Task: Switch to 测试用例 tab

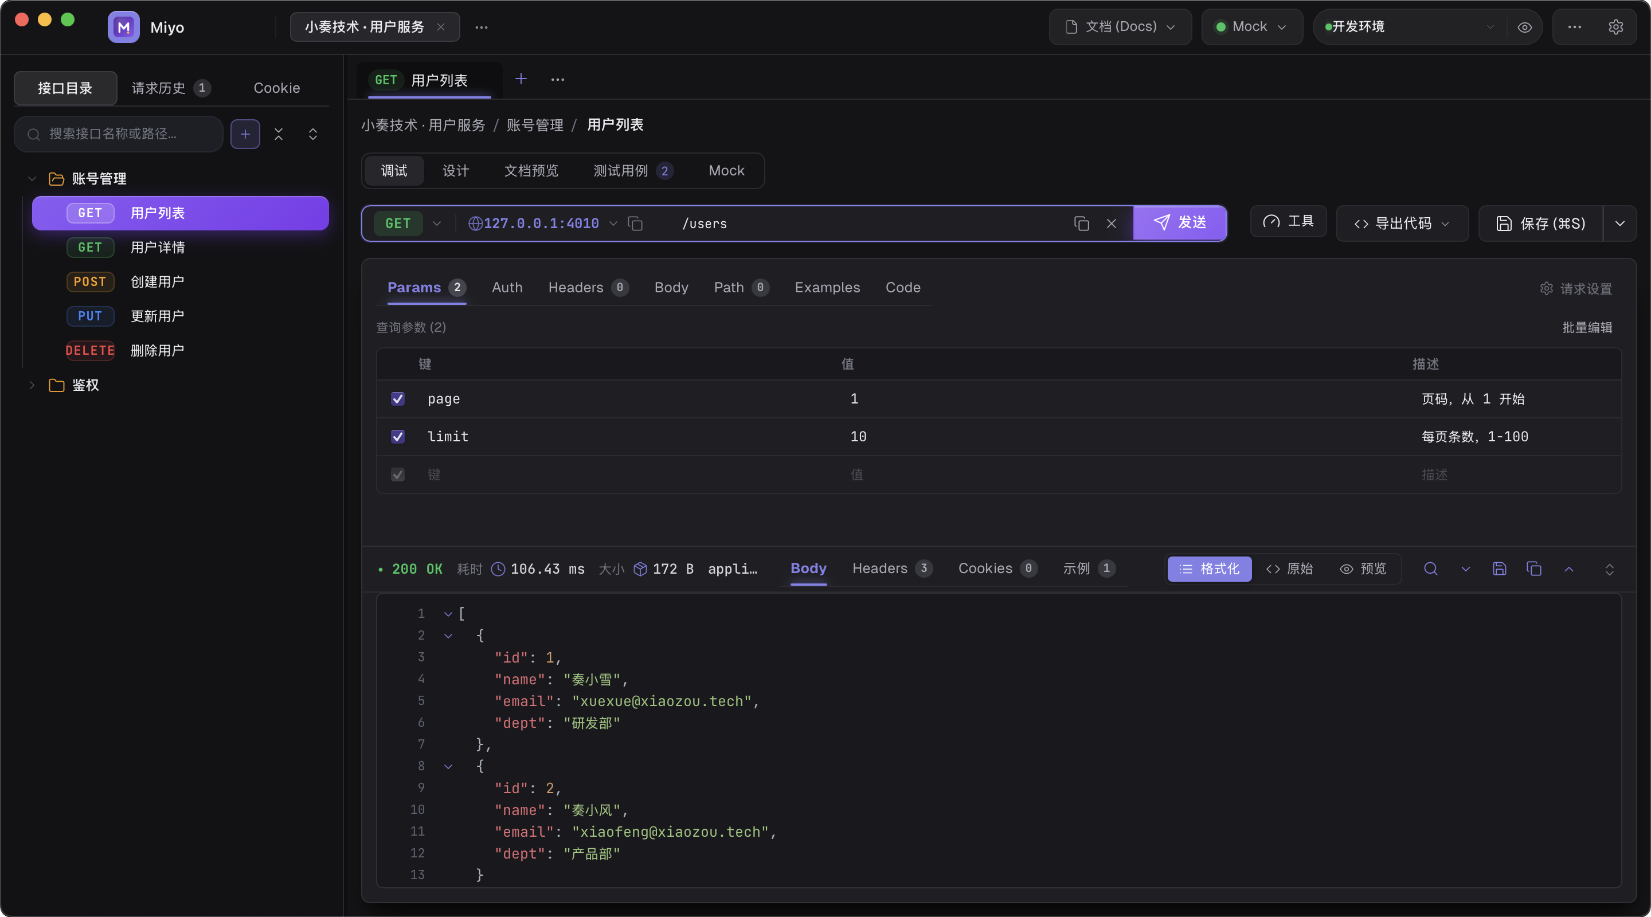Action: (632, 170)
